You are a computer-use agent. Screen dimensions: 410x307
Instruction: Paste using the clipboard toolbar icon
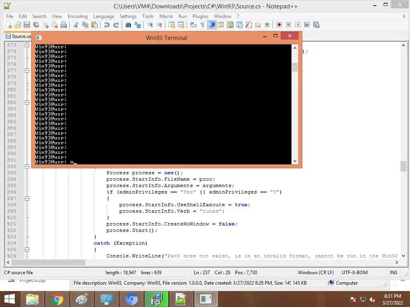click(x=94, y=25)
